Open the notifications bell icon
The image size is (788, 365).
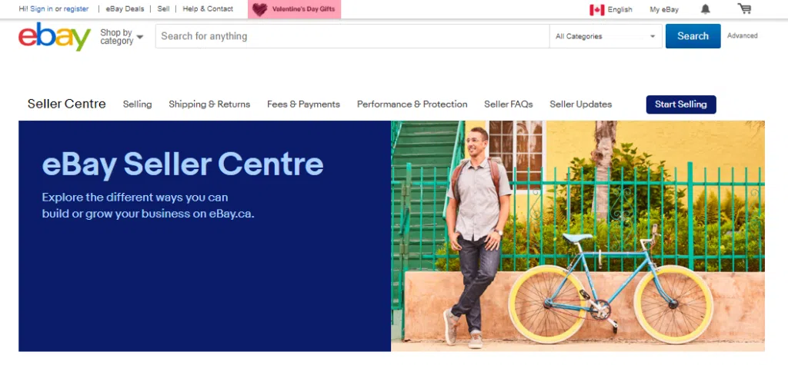tap(706, 9)
